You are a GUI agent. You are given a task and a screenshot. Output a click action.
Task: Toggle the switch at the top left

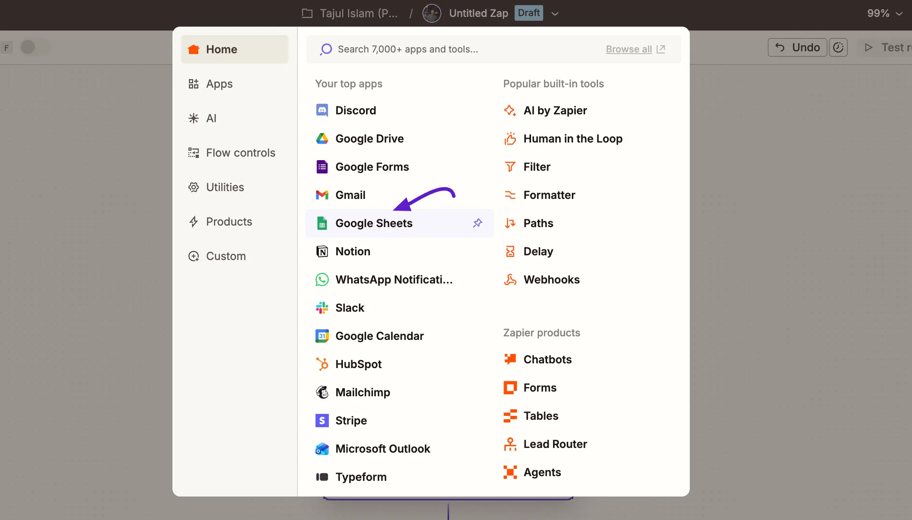click(34, 47)
